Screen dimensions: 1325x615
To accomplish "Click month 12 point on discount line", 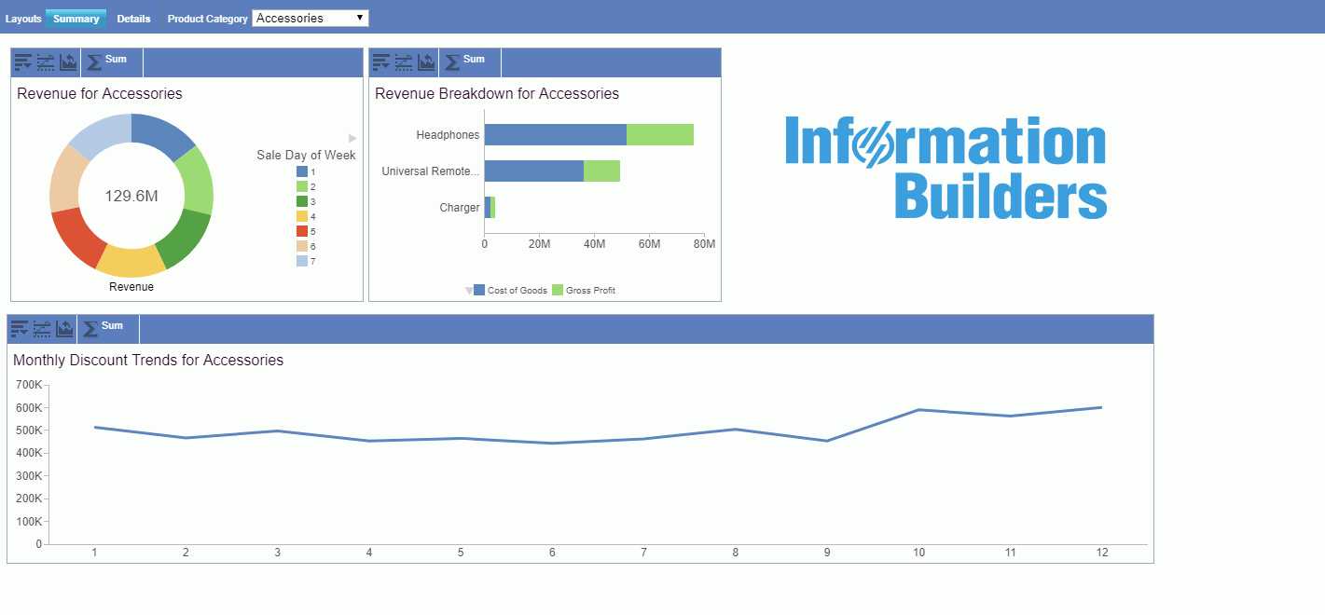I will tap(1101, 407).
